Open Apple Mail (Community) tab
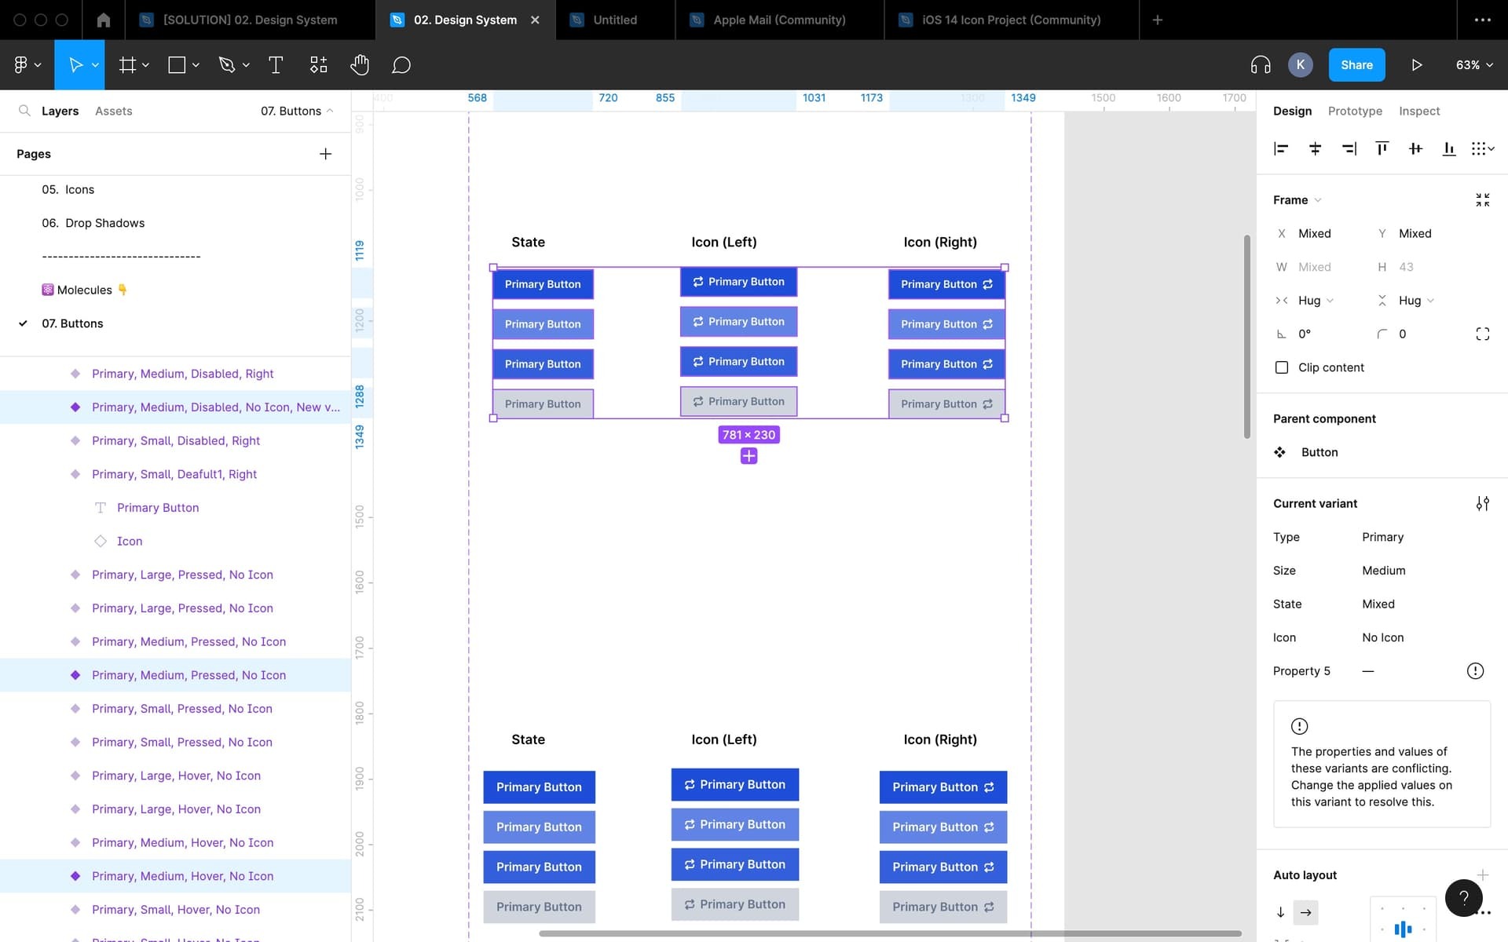 pos(779,20)
